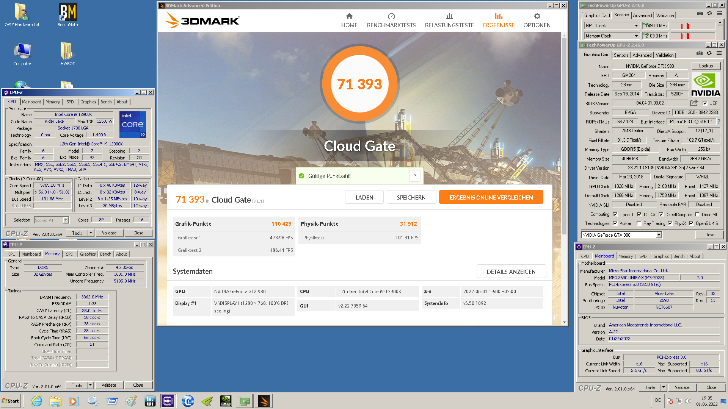Switch to the Advanced tab in the GPU-Z Sensors window
Screen dimensions: 728x409
(642, 15)
